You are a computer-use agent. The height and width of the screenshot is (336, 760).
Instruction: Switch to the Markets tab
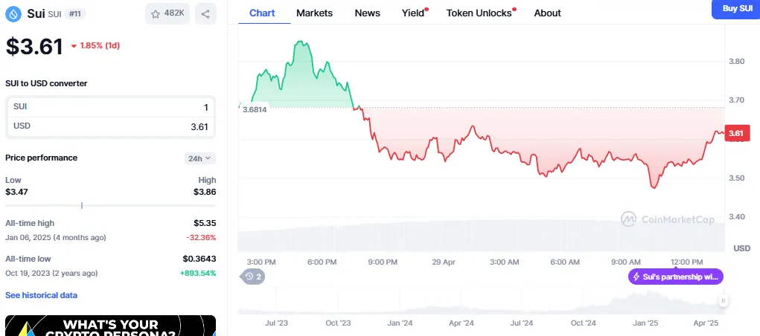tap(314, 13)
